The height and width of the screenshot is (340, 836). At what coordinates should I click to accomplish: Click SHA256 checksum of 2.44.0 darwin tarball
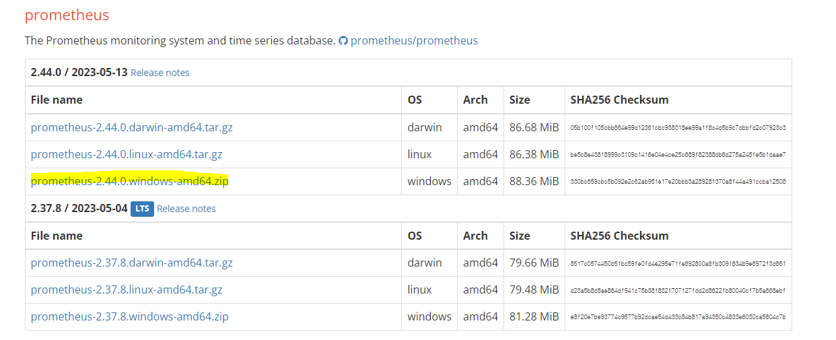point(678,127)
